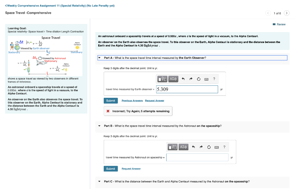Screen dimensions: 295x189
Task: Click the Astronaut travel time input field
Action: 197,157
